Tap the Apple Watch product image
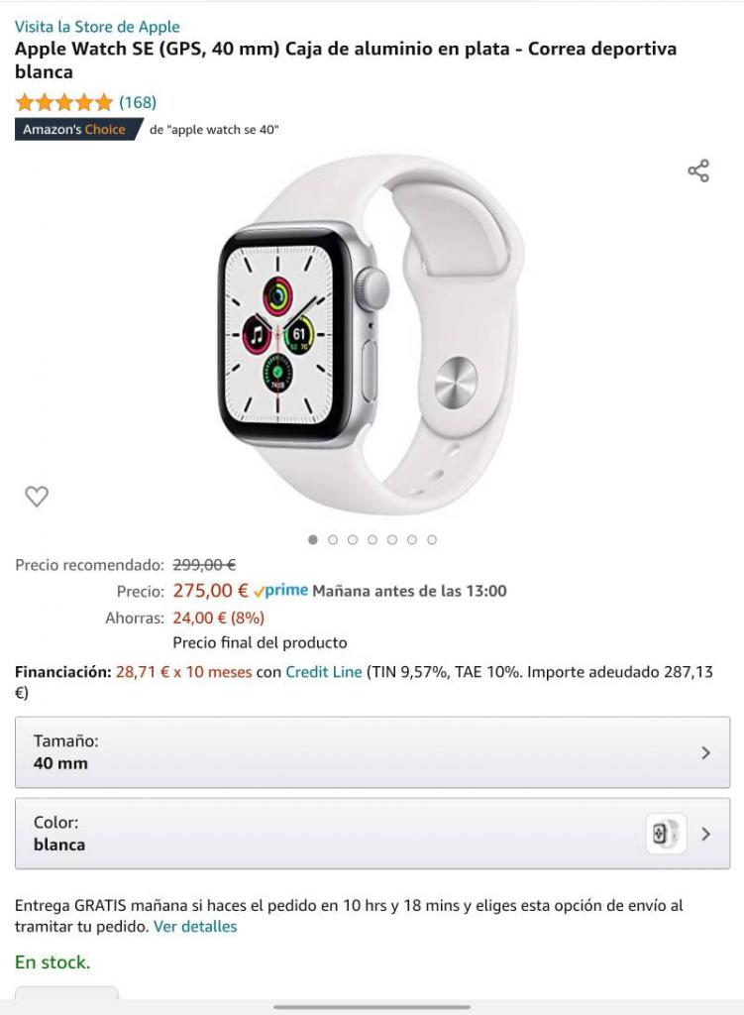The height and width of the screenshot is (1015, 744). click(x=371, y=333)
